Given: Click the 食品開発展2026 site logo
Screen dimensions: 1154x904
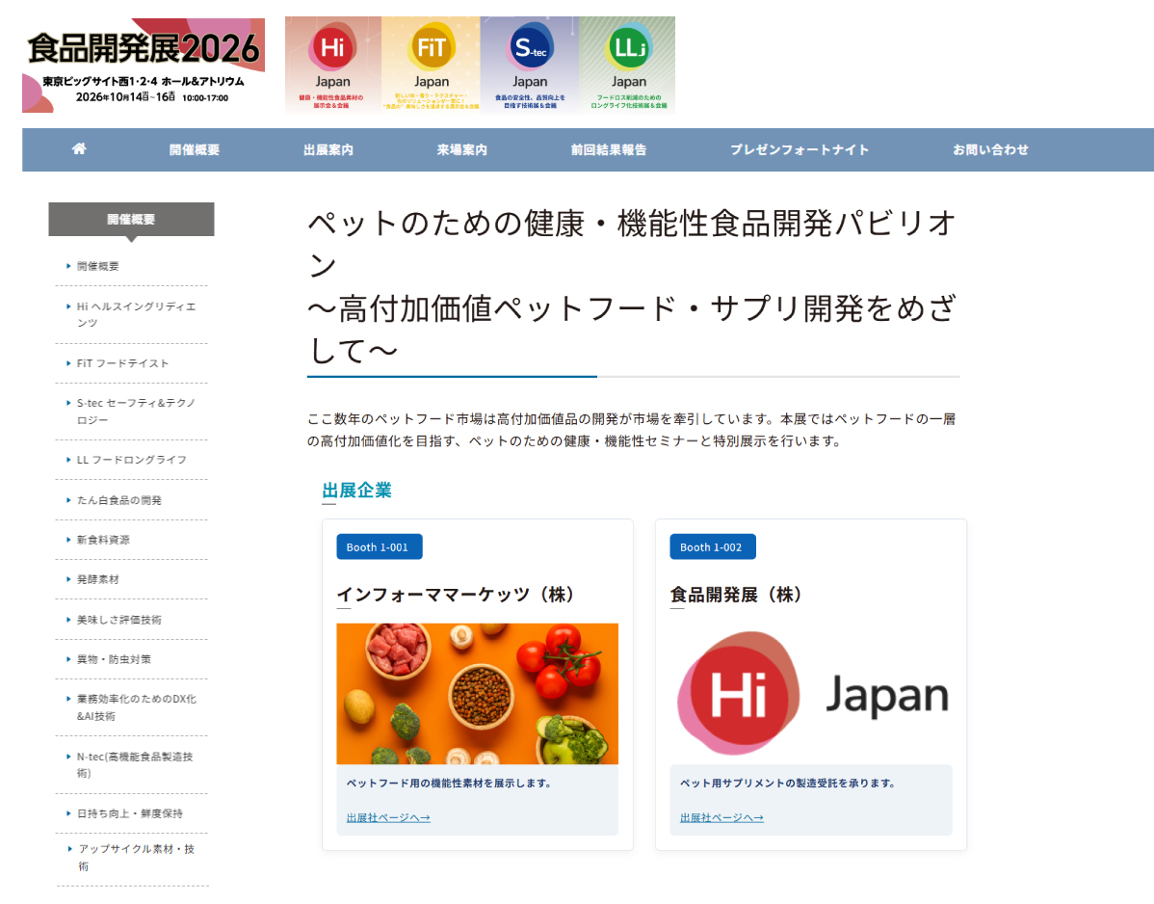Looking at the screenshot, I should [144, 65].
